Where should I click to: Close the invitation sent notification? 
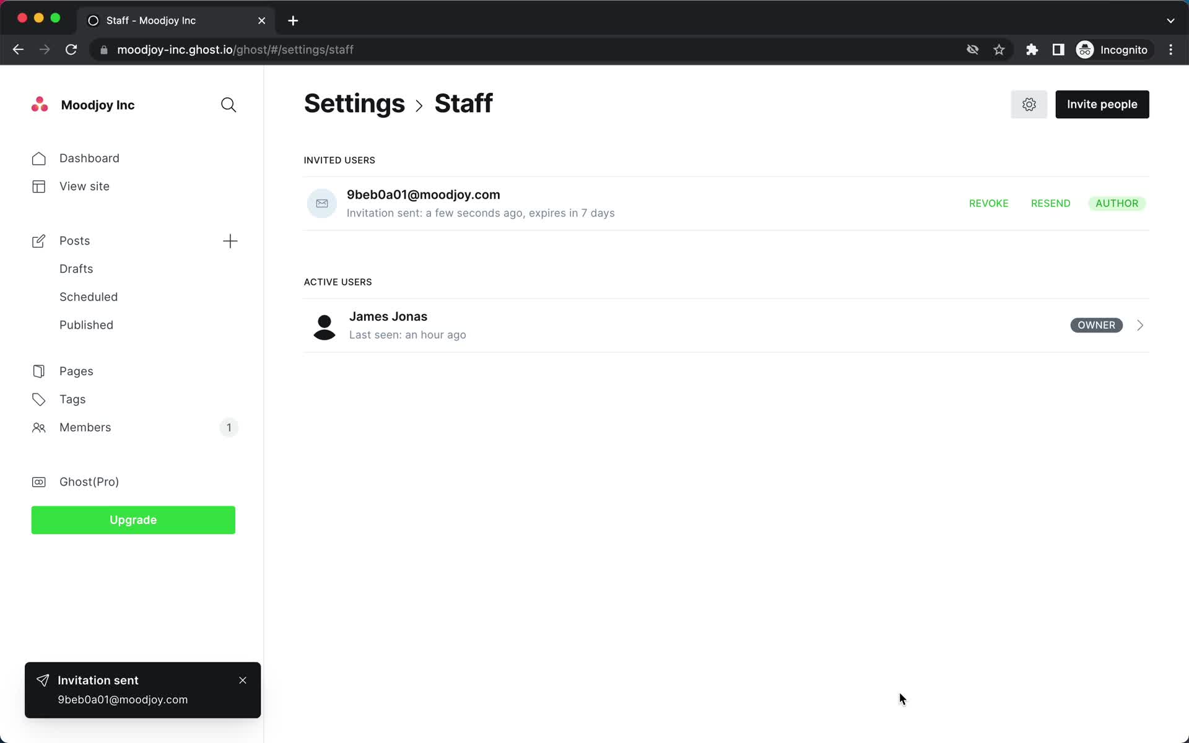coord(243,680)
